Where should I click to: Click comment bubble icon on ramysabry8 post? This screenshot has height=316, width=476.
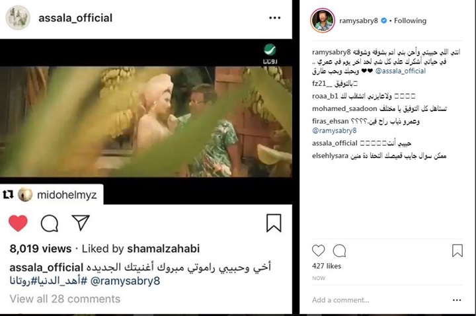[339, 251]
